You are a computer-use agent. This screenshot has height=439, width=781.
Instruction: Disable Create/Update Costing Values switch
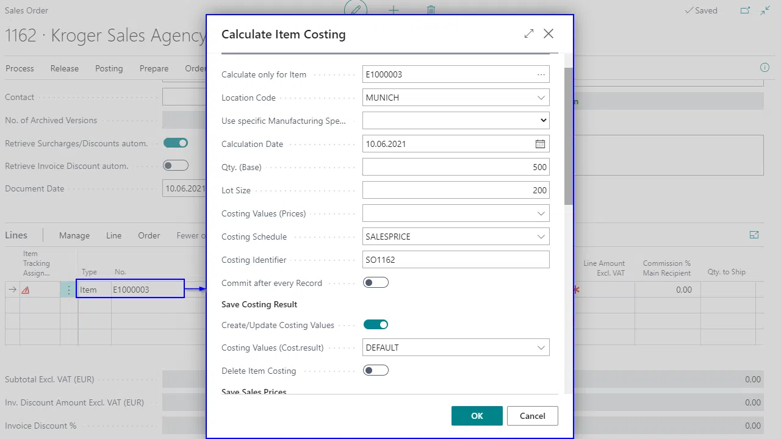tap(376, 325)
